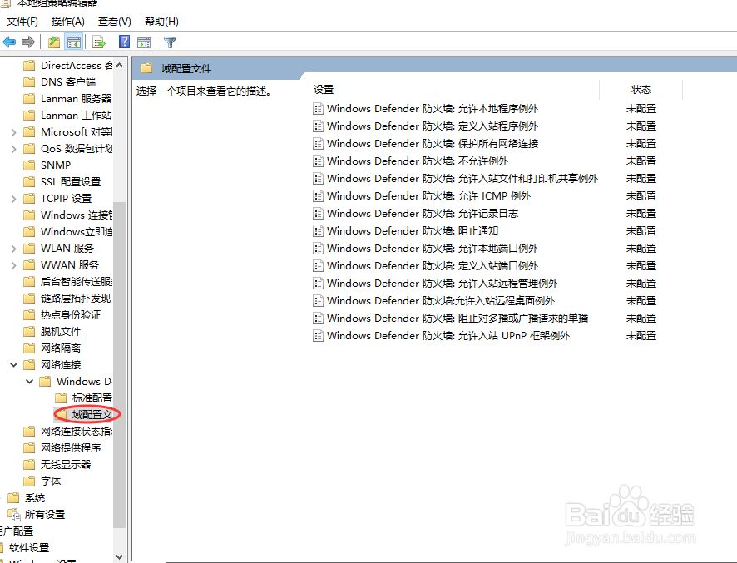Select the Lanman 工作站 folder
Image resolution: width=737 pixels, height=563 pixels.
click(67, 115)
